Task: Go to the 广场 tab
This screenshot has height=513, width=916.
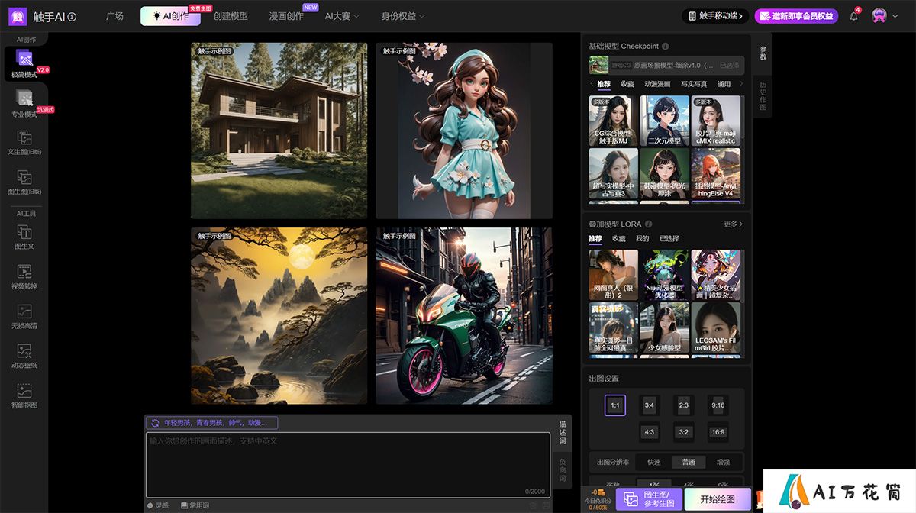Action: (114, 16)
